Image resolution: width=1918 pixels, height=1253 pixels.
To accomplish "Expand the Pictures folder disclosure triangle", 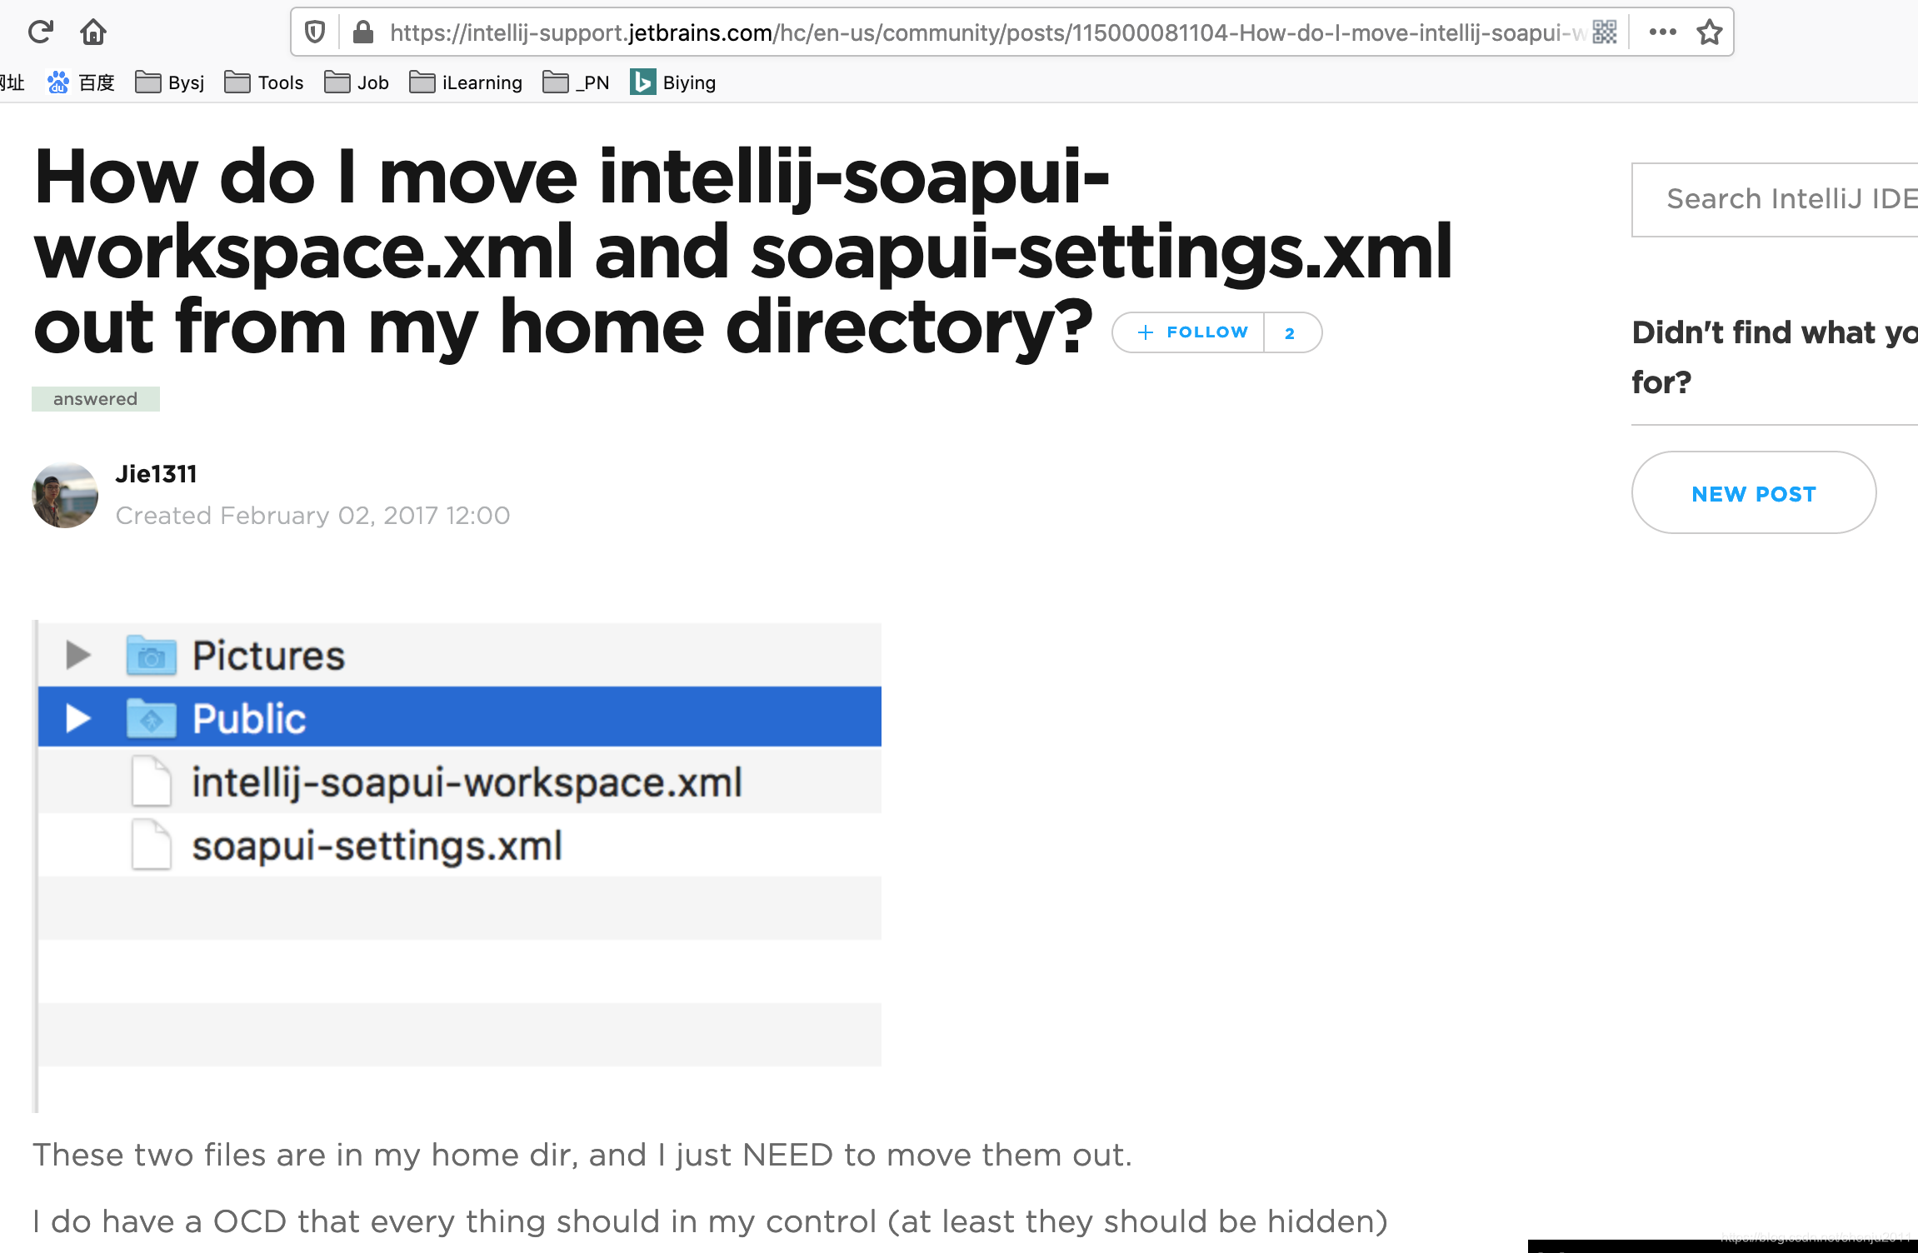I will point(78,655).
